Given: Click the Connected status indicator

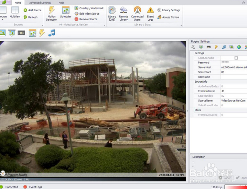Looking at the screenshot, I should tap(9, 187).
